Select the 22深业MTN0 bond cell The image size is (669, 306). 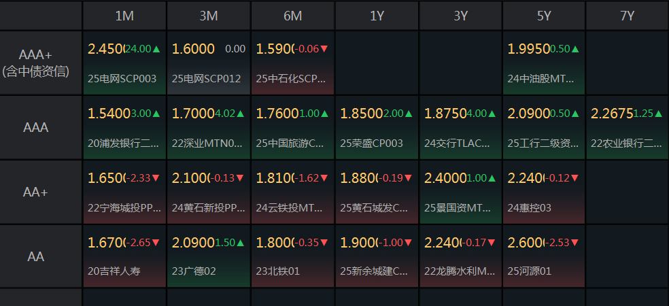click(207, 143)
